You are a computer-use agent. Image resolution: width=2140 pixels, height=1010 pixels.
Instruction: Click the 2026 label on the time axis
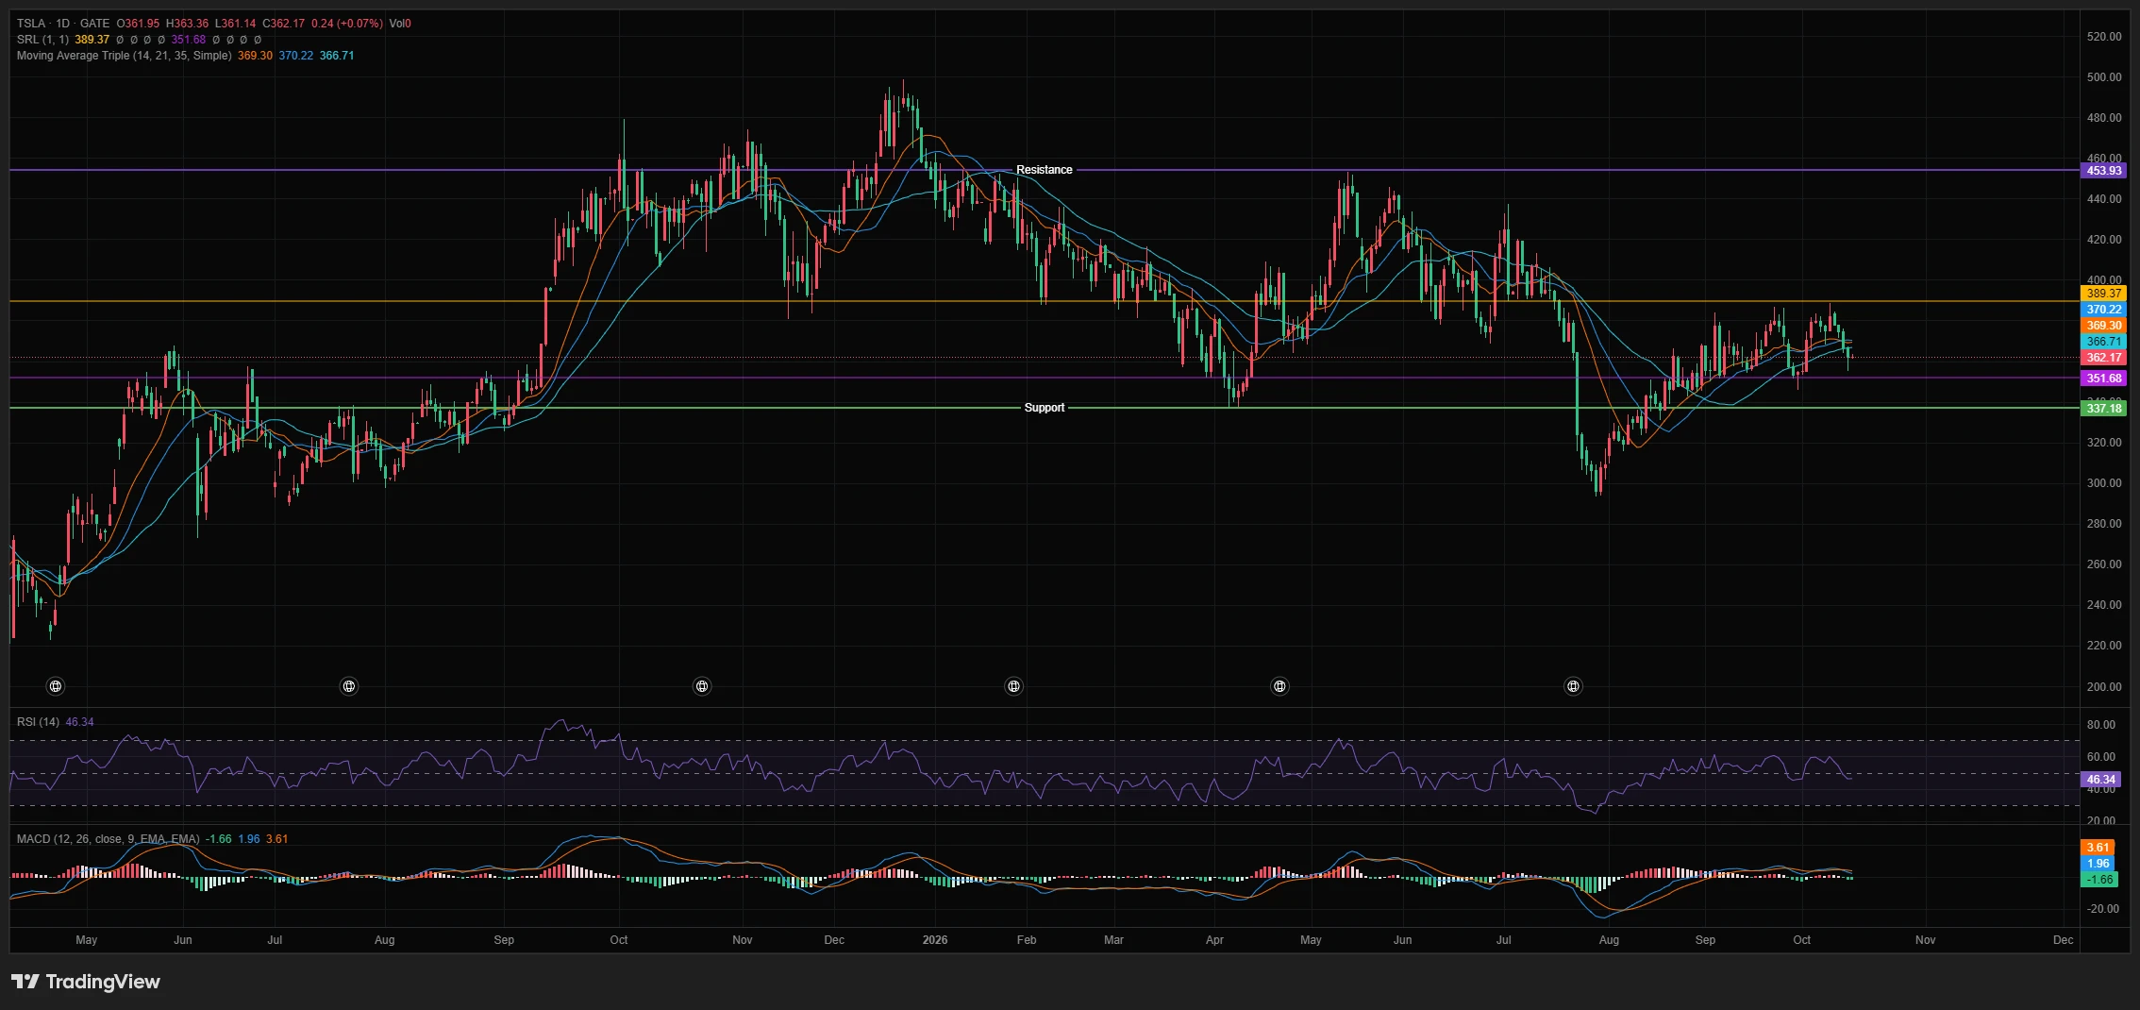935,940
